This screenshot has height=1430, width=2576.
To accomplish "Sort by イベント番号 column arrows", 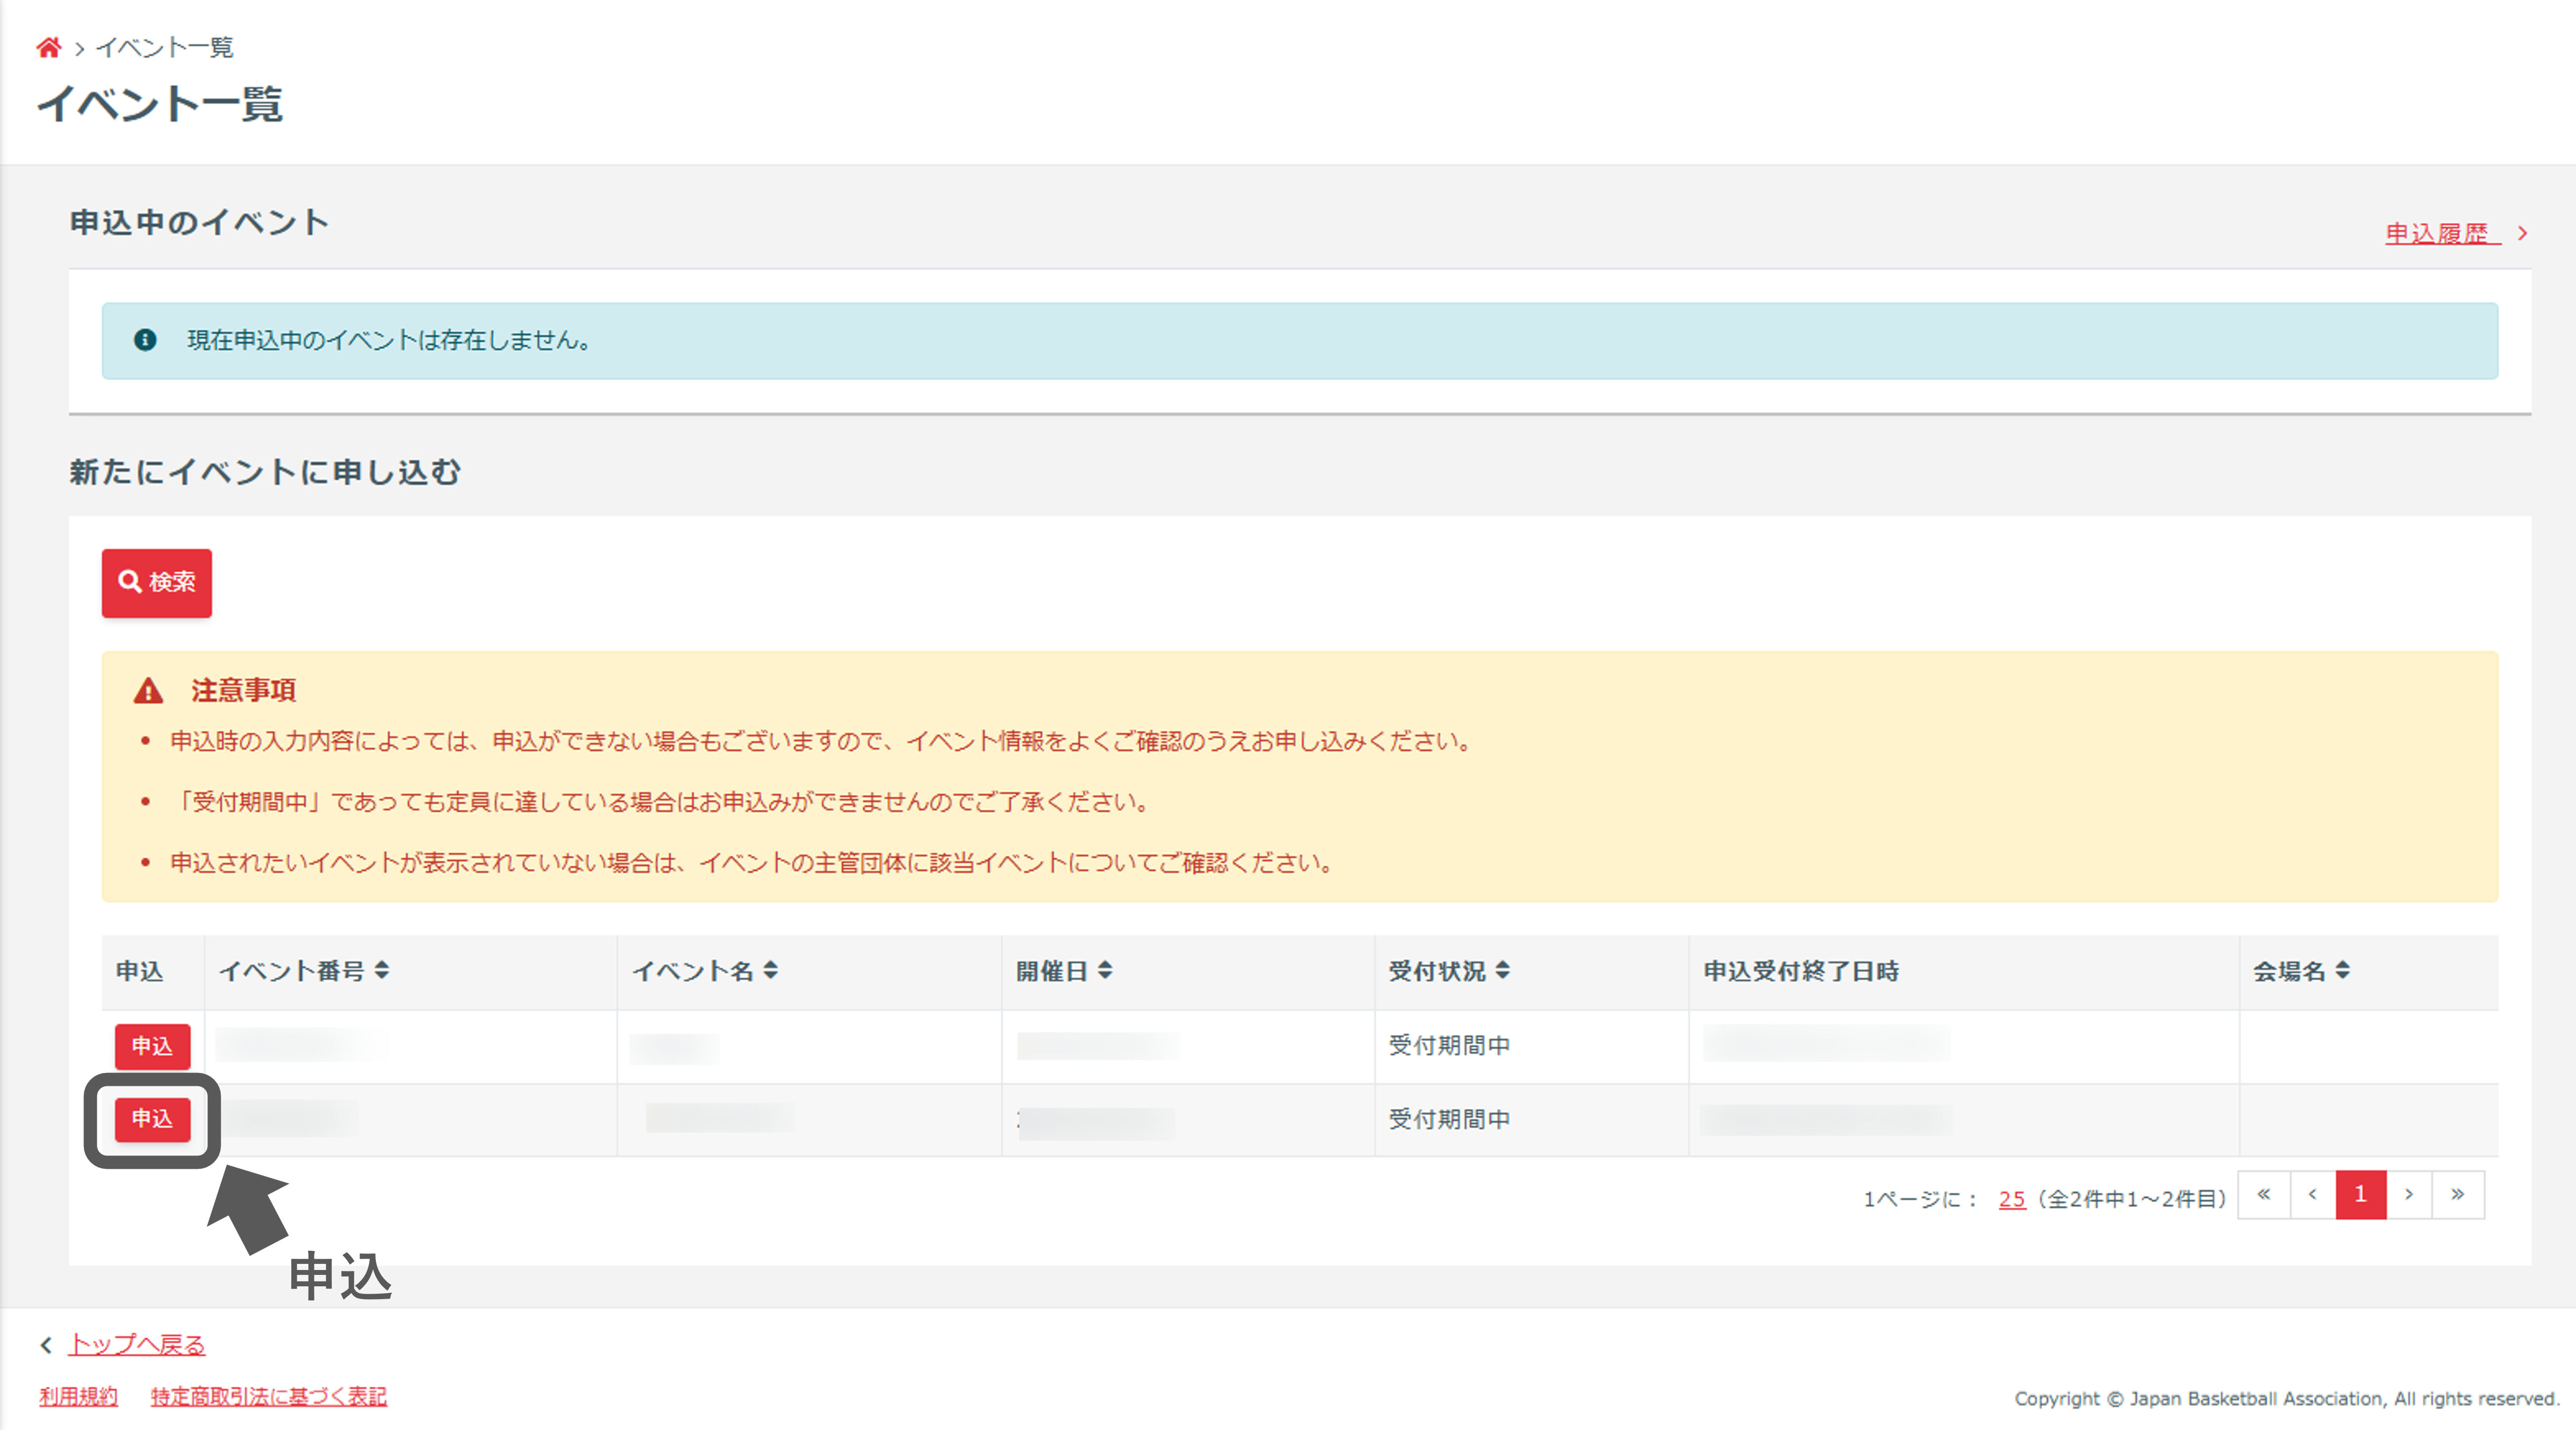I will [x=382, y=970].
